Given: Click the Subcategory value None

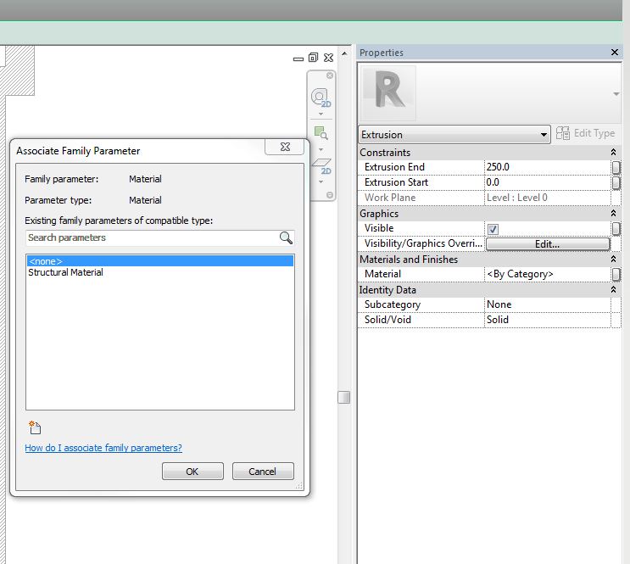Looking at the screenshot, I should [547, 304].
